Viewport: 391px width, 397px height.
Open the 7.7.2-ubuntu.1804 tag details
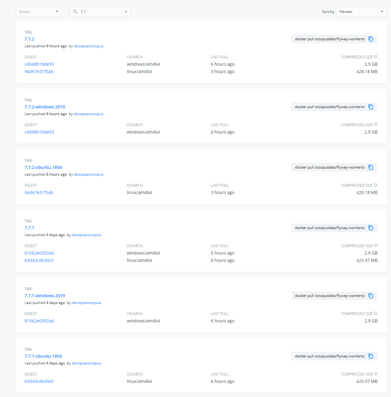(43, 167)
